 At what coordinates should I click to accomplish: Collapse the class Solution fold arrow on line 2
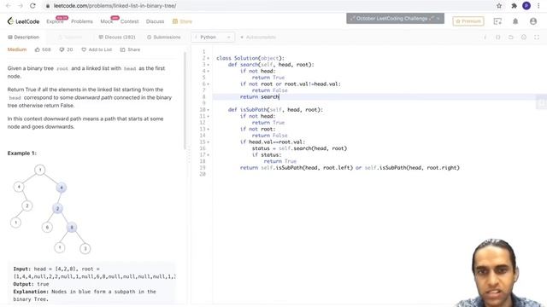(x=209, y=58)
